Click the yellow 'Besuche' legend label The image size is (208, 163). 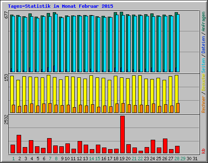tap(204, 82)
